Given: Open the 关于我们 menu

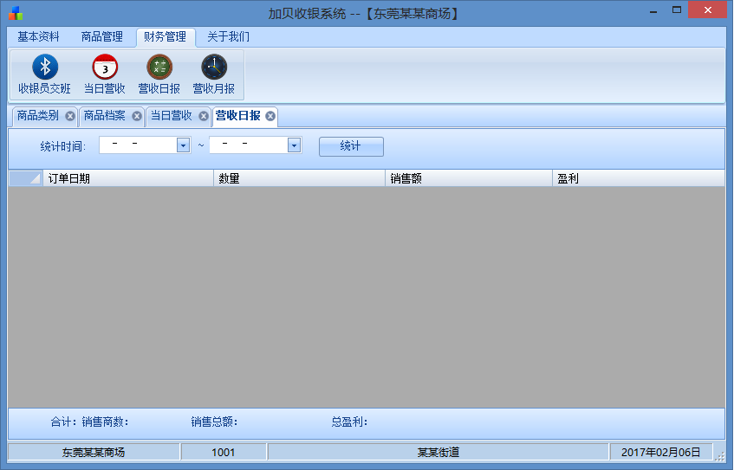Looking at the screenshot, I should click(228, 37).
